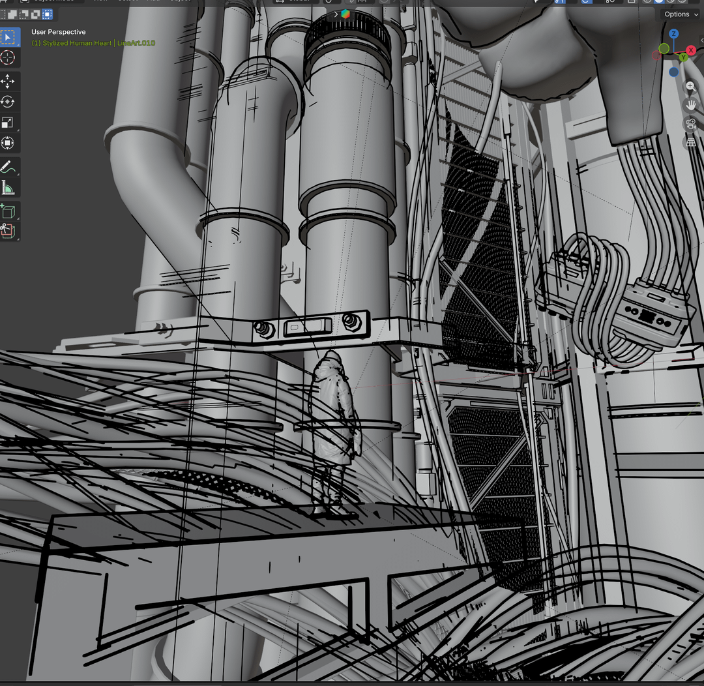
Task: Select the Scale tool
Action: pyautogui.click(x=8, y=123)
